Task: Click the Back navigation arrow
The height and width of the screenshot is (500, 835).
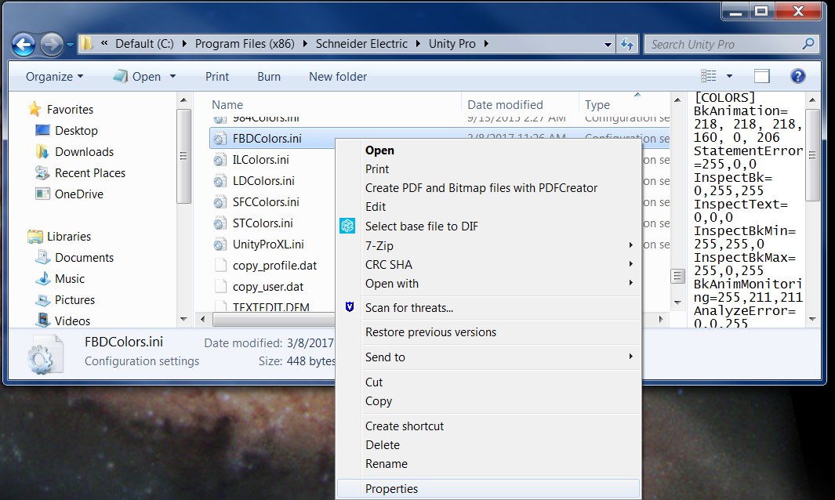Action: click(24, 45)
